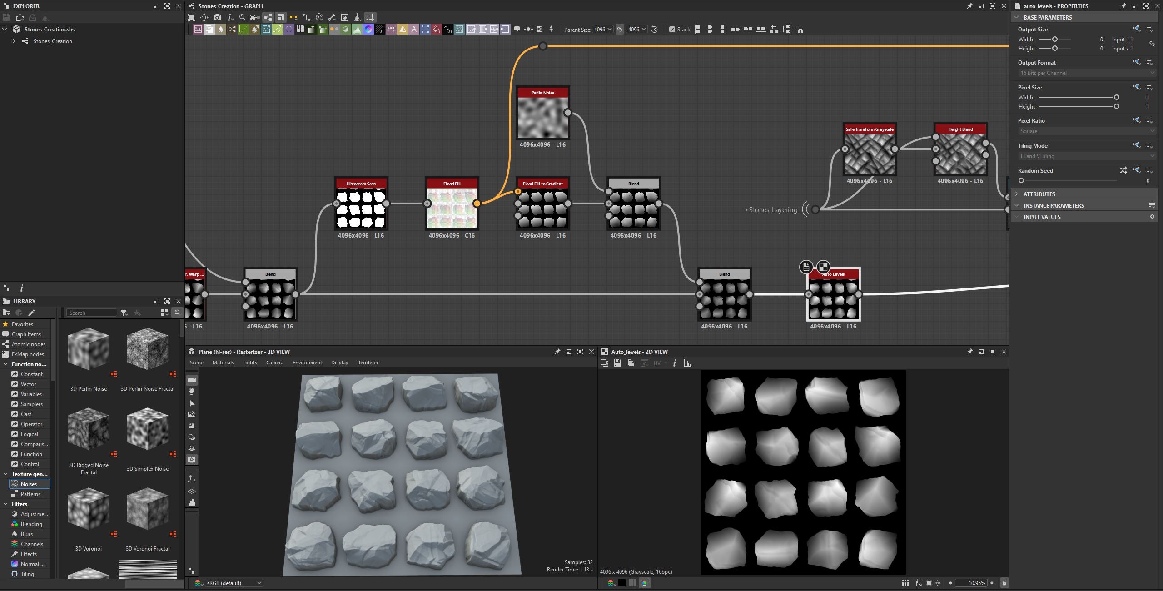Toggle tiling grid in the 2D view

(x=905, y=583)
